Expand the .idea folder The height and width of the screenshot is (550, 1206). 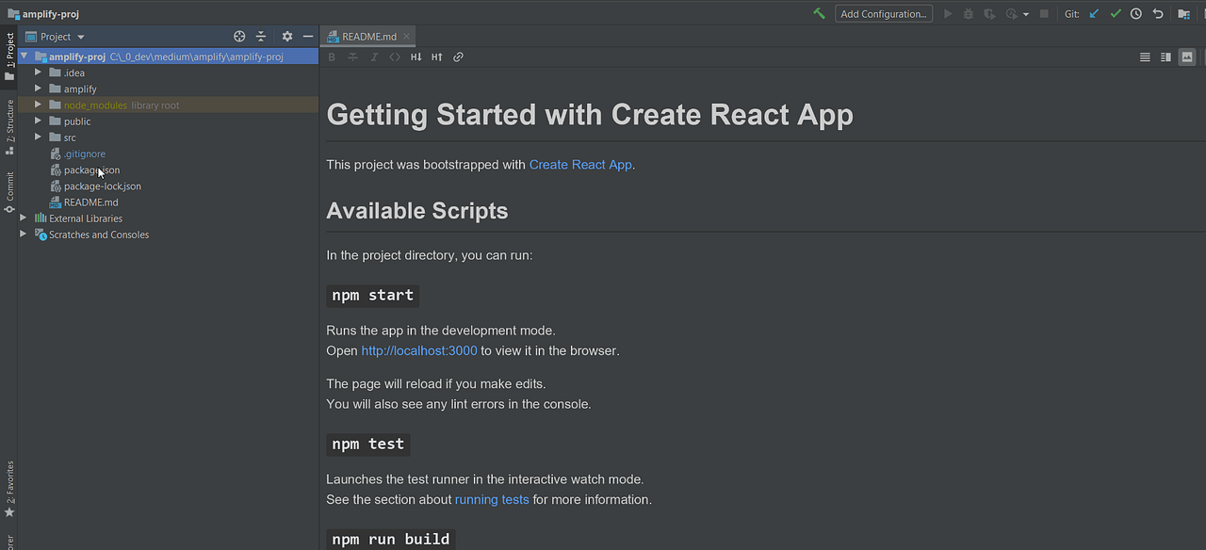click(39, 73)
